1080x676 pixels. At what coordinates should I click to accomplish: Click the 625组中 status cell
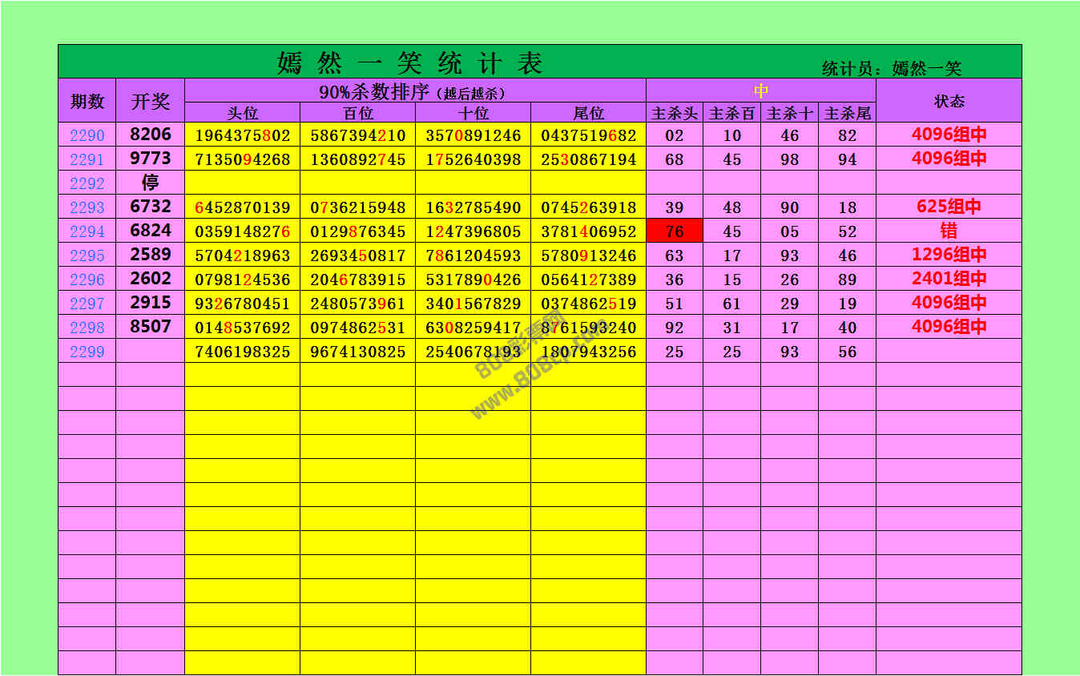(949, 207)
